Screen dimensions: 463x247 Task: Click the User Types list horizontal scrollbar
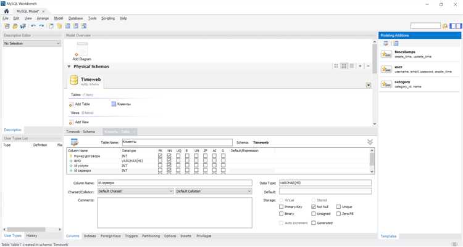(x=32, y=229)
